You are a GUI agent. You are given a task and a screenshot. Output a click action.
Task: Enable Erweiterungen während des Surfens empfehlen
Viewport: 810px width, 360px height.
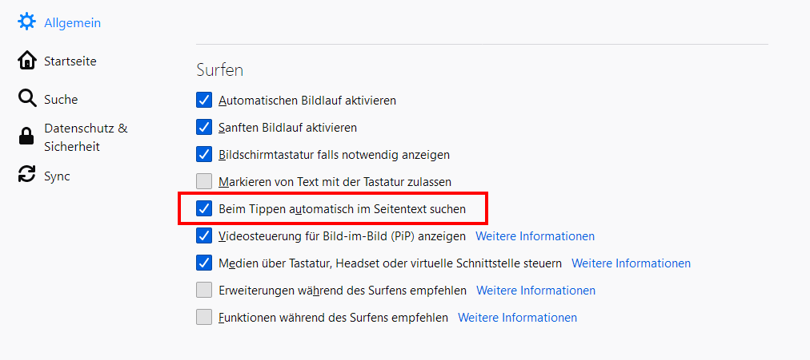pyautogui.click(x=204, y=290)
